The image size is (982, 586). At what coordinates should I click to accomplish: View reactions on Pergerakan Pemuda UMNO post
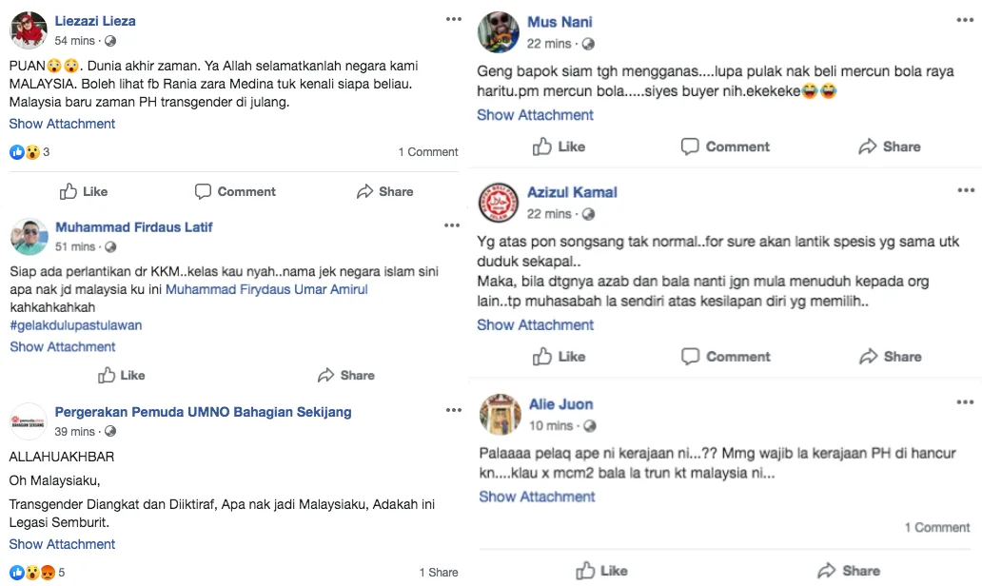(36, 573)
